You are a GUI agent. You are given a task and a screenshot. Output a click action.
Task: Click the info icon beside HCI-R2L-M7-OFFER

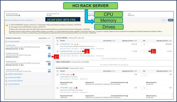pos(19,15)
